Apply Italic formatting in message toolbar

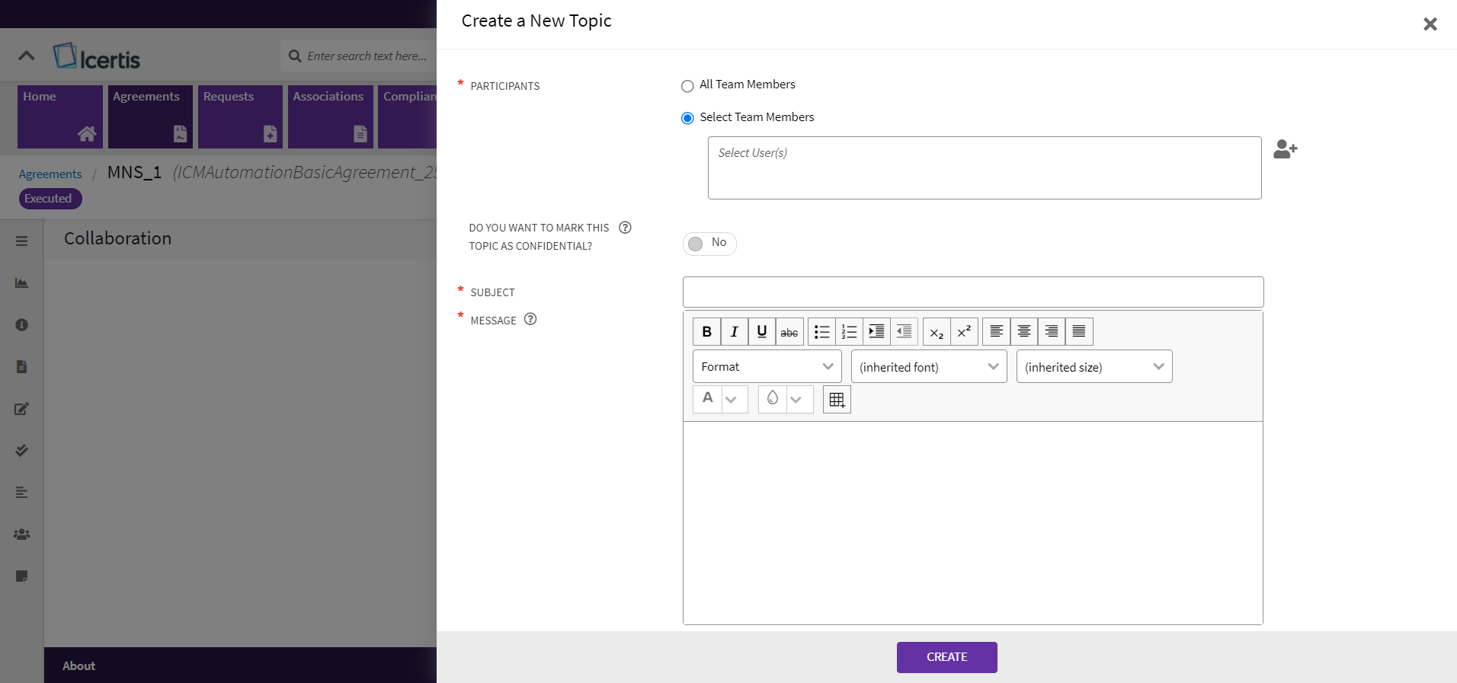tap(734, 332)
